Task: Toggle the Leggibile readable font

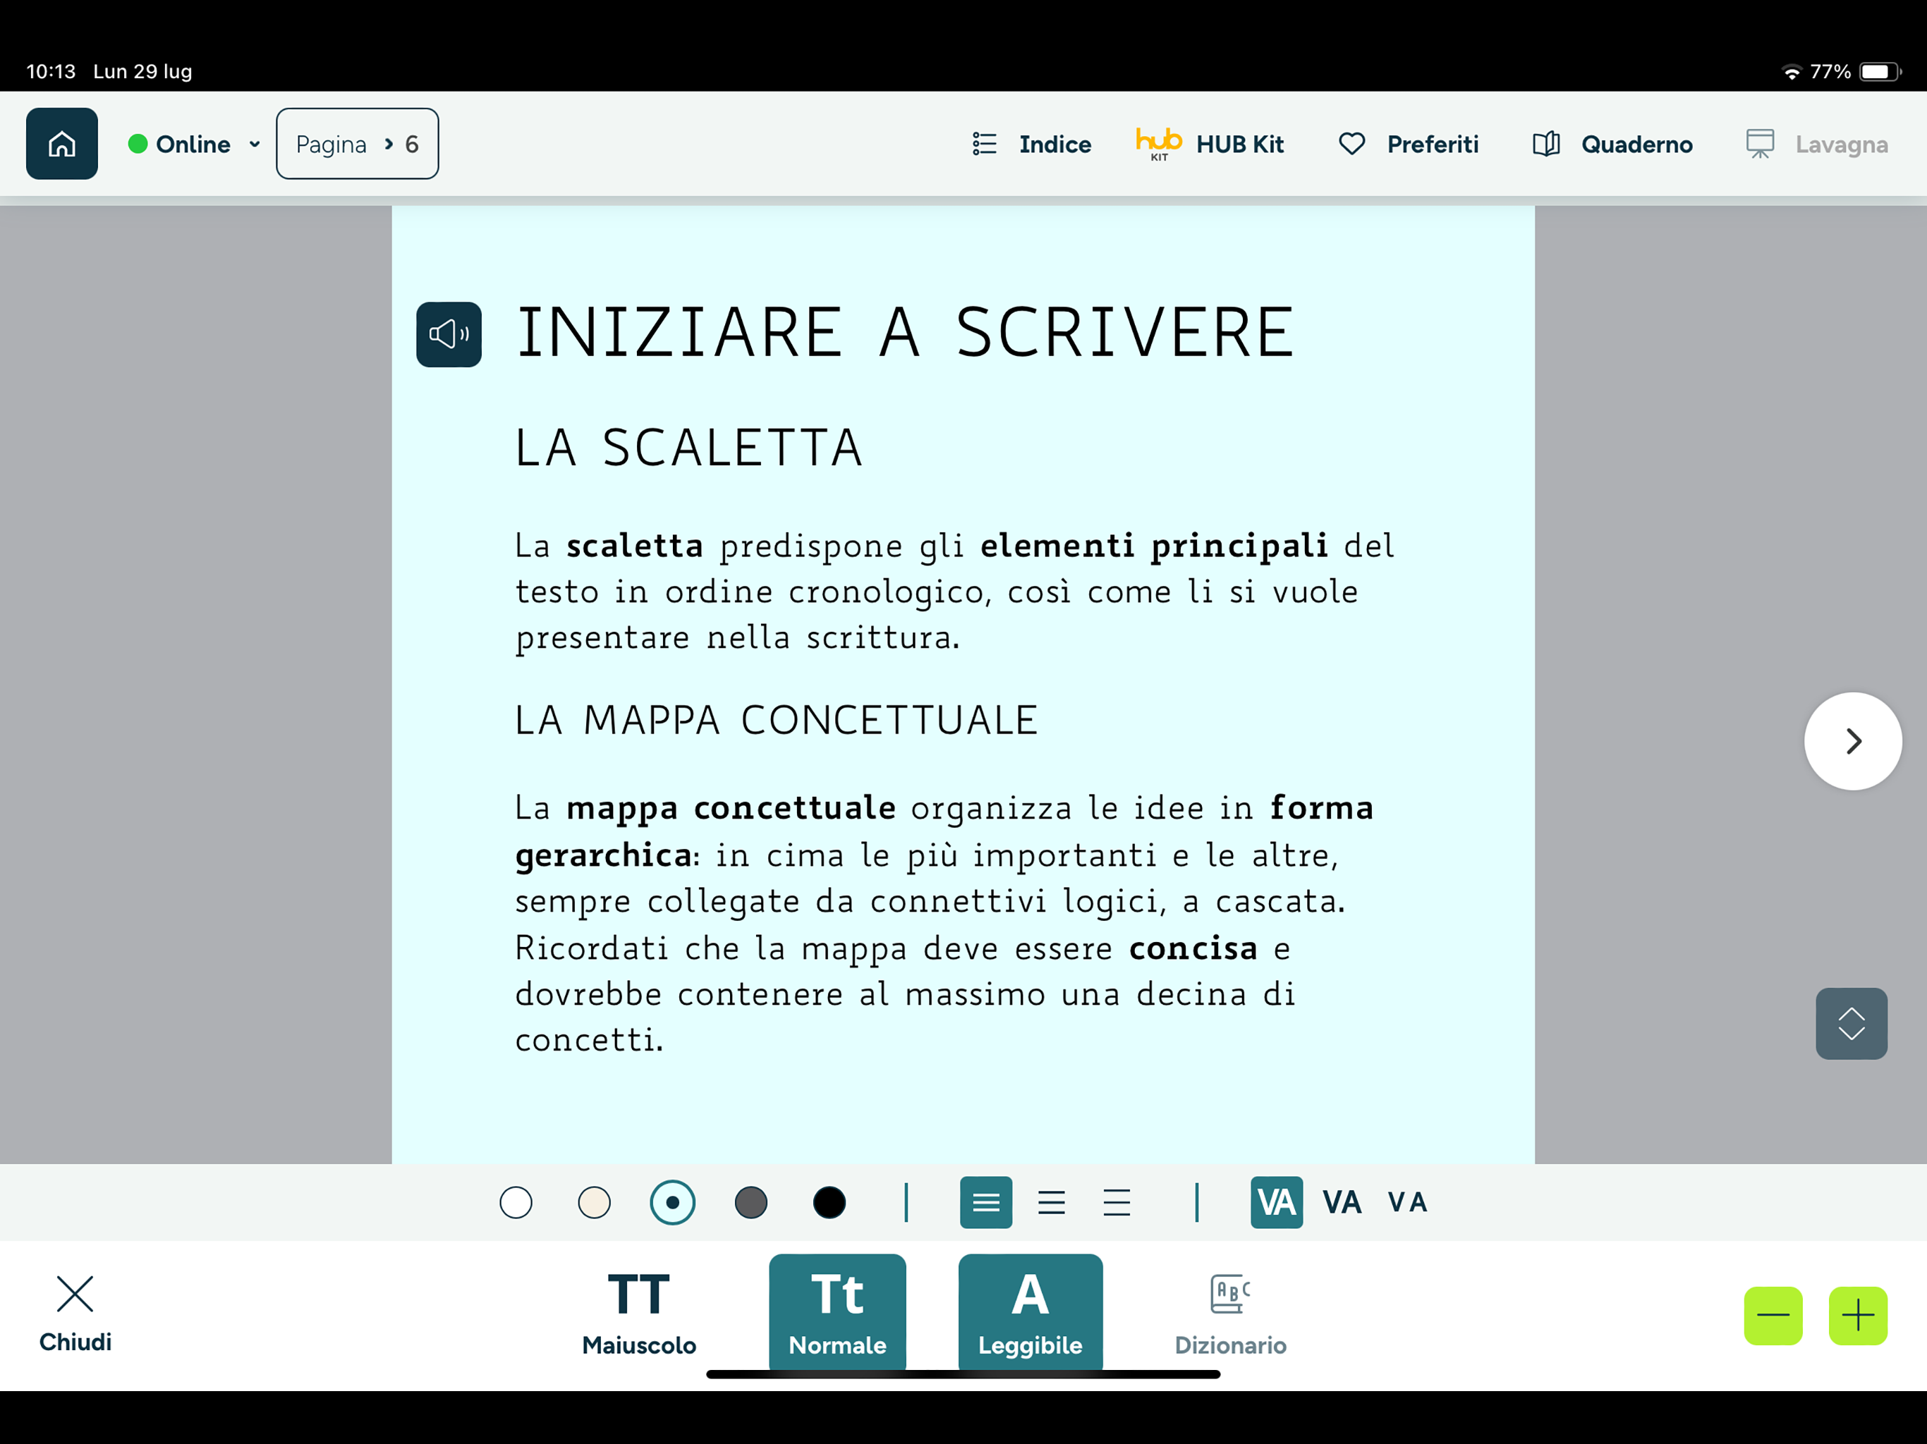Action: pos(1031,1312)
